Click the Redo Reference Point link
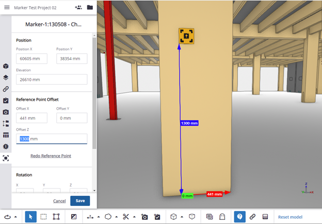 (51, 156)
